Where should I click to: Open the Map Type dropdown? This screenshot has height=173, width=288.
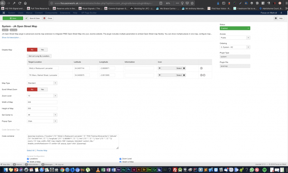point(42,83)
